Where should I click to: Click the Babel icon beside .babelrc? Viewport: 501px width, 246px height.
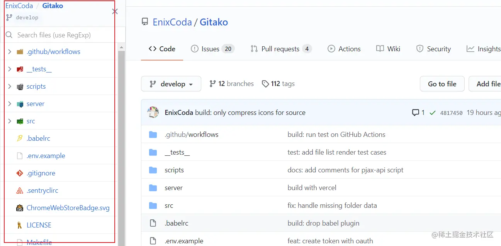20,138
